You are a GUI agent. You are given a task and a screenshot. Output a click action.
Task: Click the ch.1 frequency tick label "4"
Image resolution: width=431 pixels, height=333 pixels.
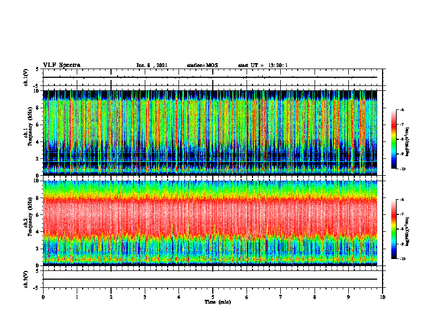pyautogui.click(x=39, y=142)
